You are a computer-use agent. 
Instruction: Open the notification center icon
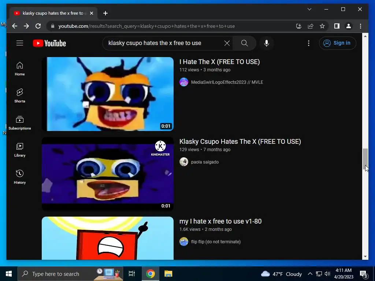click(364, 274)
